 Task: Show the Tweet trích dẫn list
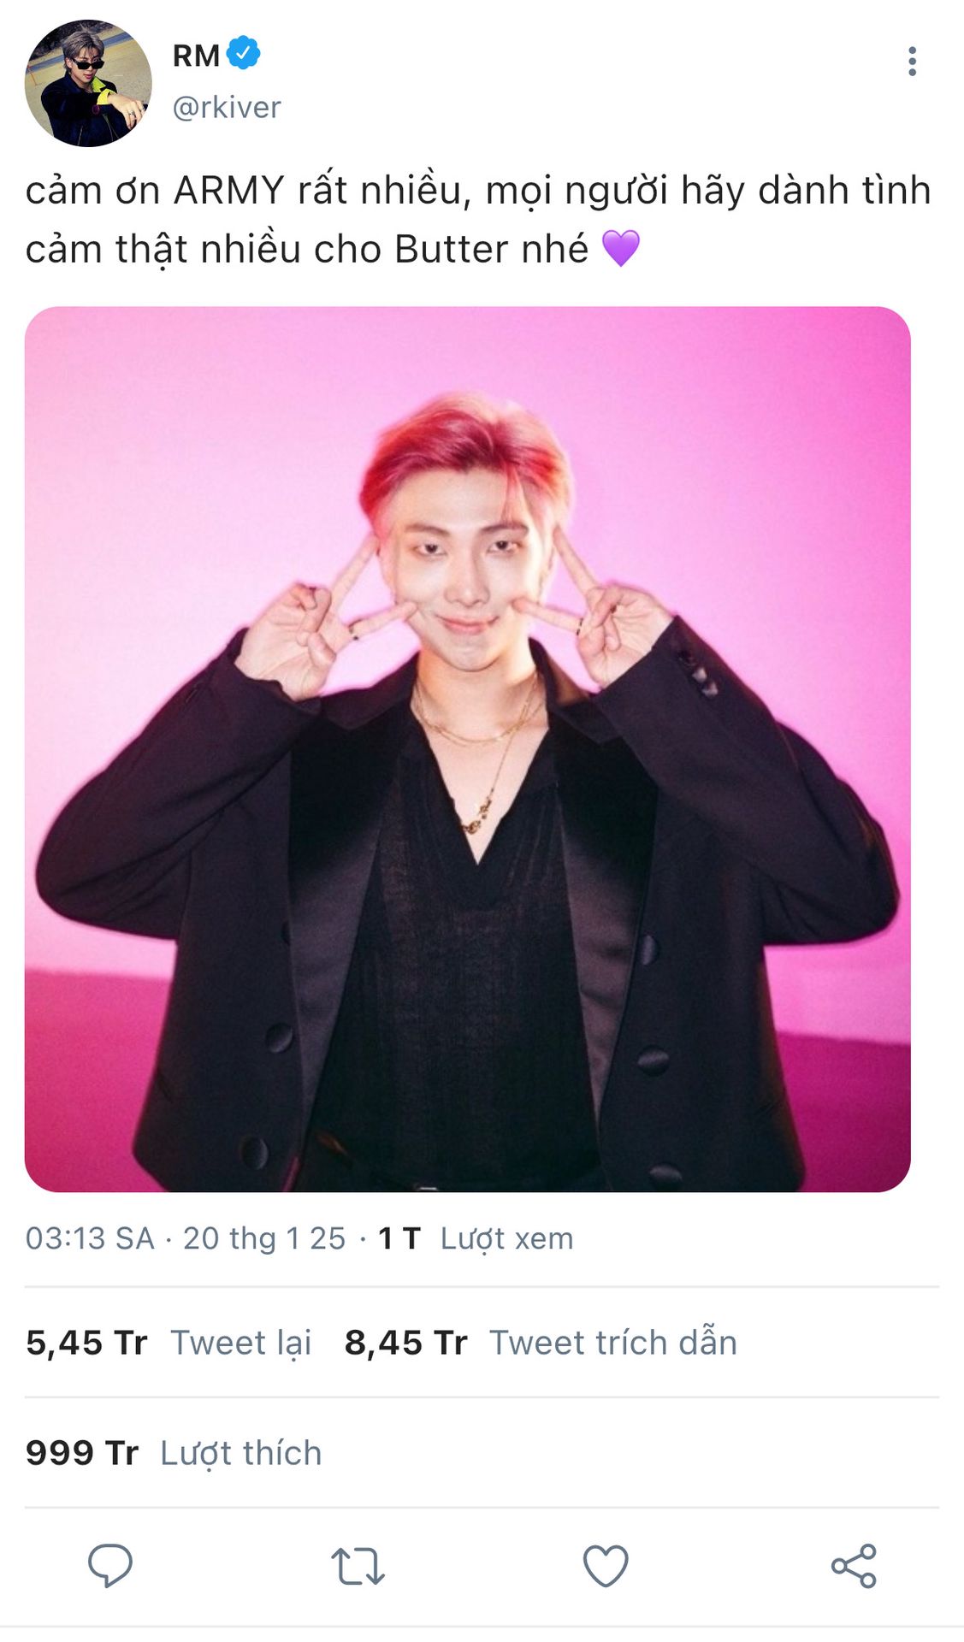coord(613,1343)
